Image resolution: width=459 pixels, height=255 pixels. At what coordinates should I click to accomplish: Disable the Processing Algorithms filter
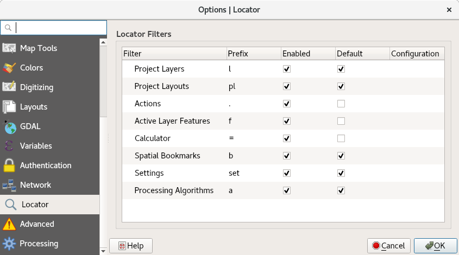287,190
